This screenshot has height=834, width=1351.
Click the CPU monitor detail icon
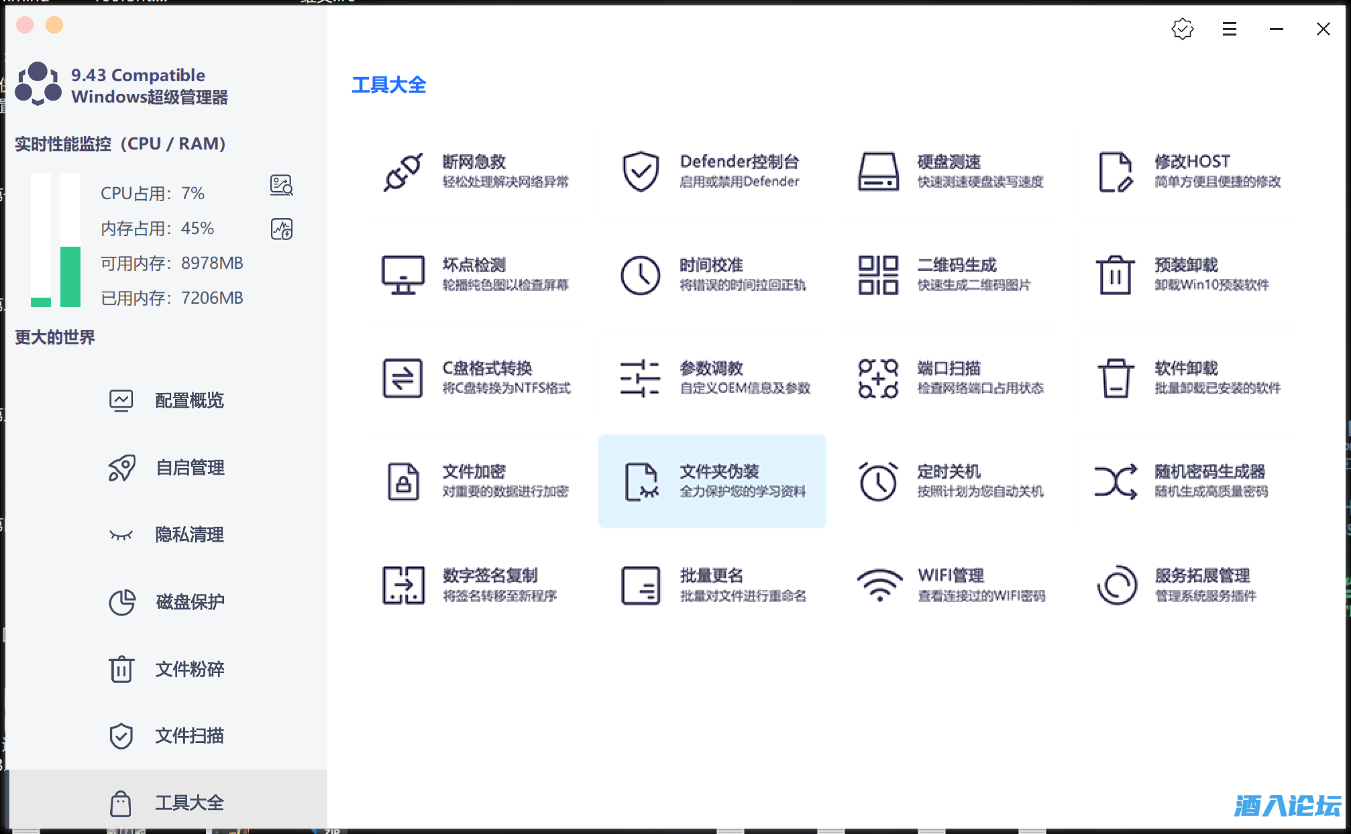click(282, 185)
